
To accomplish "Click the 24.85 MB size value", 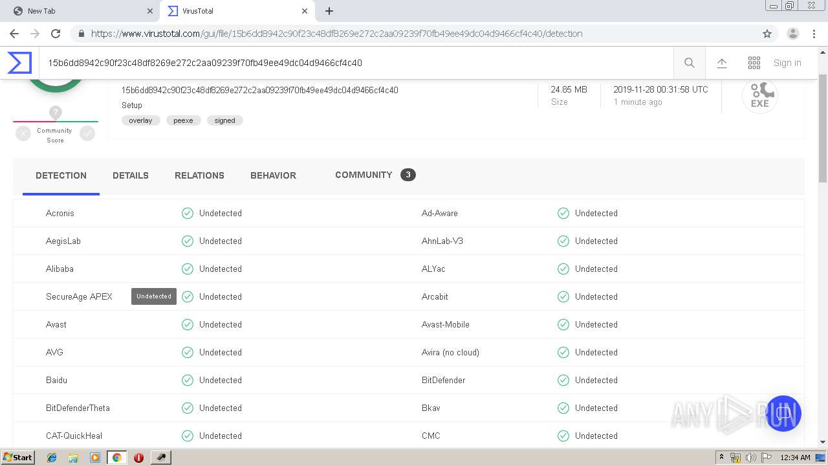I will tap(569, 89).
